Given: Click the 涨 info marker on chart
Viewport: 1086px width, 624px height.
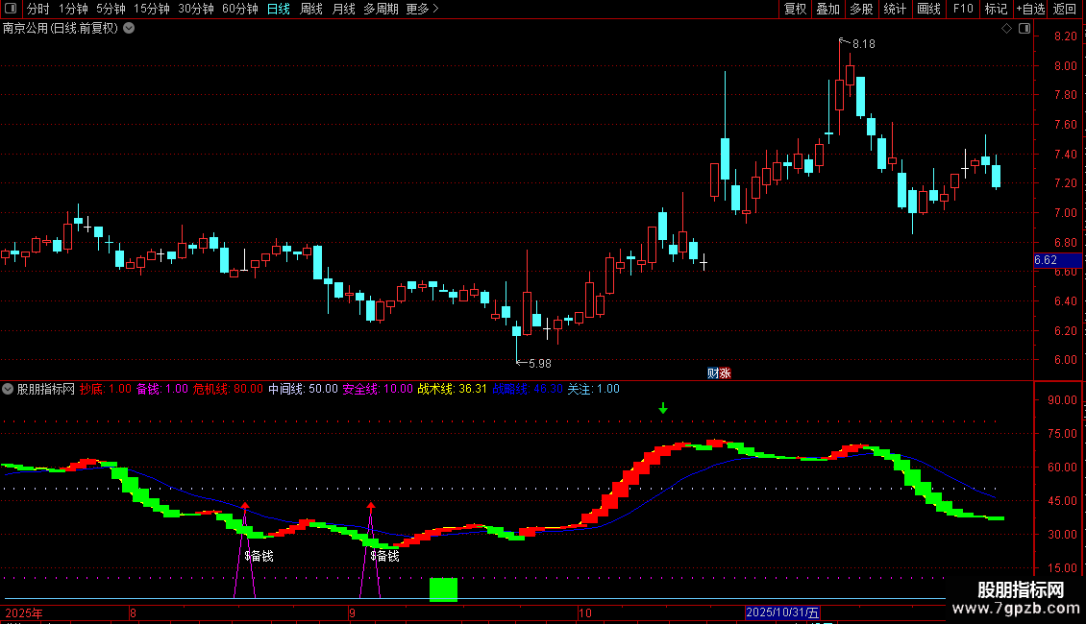Looking at the screenshot, I should coord(726,372).
